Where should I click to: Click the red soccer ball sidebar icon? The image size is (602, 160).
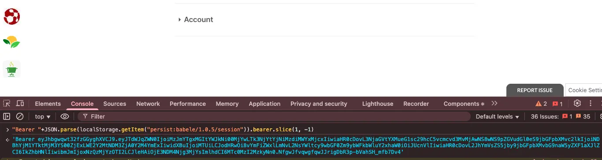pyautogui.click(x=12, y=16)
